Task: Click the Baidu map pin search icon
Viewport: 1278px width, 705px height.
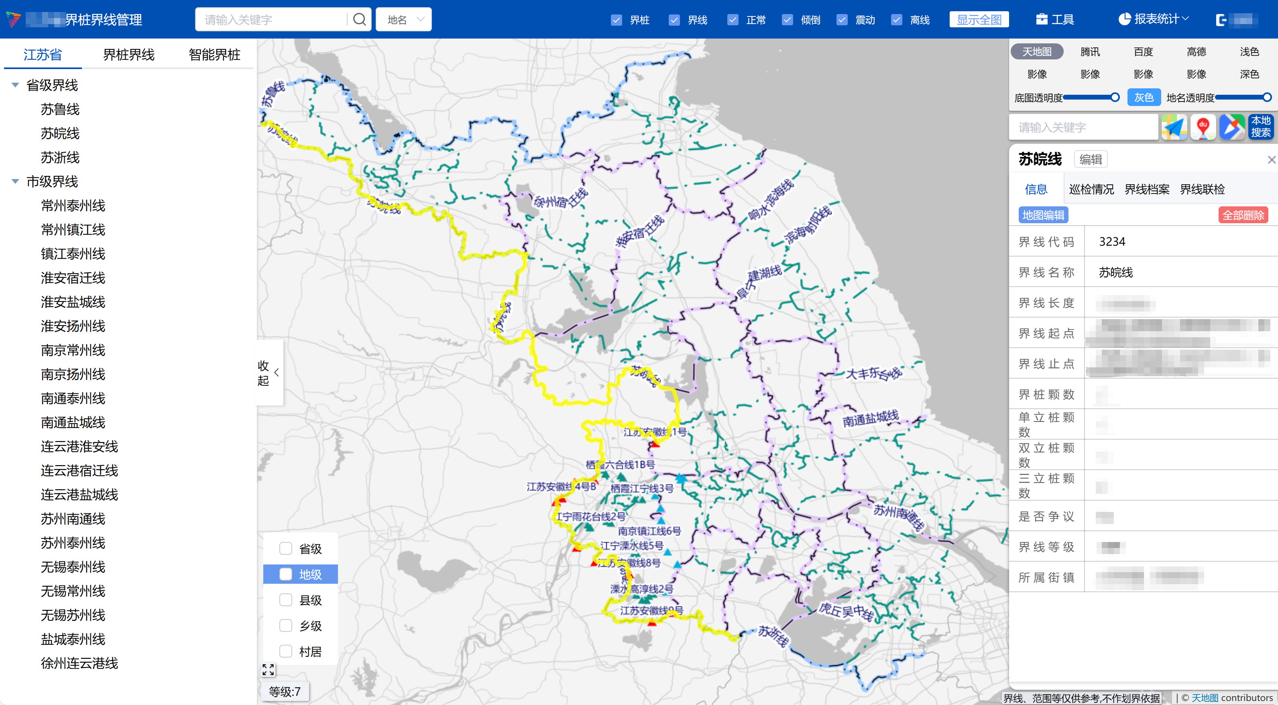Action: 1203,127
